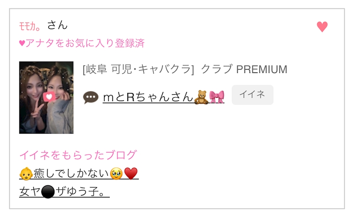Open the mとRちゃんさん blog link

point(164,97)
